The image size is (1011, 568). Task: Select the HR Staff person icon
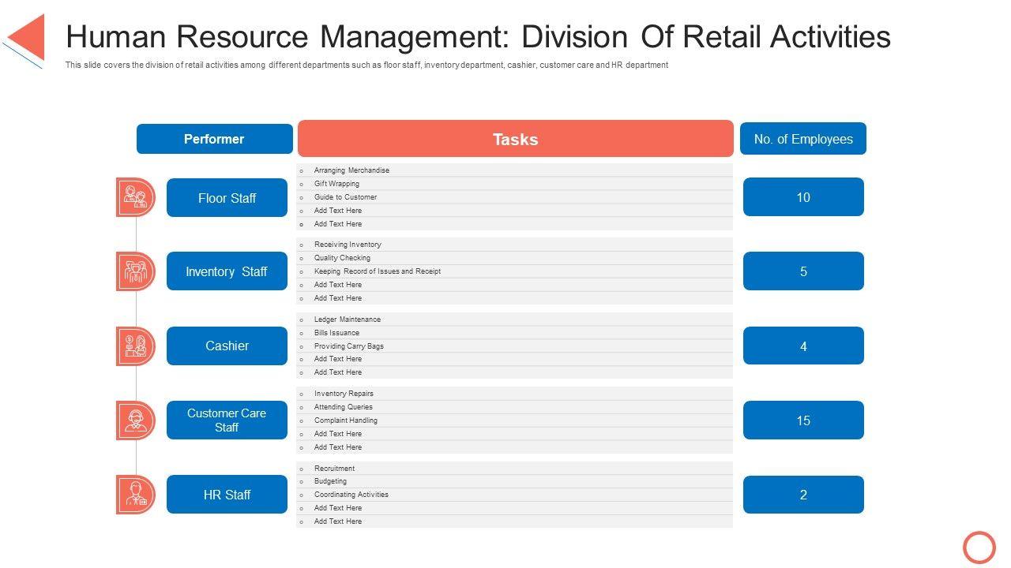click(x=135, y=495)
